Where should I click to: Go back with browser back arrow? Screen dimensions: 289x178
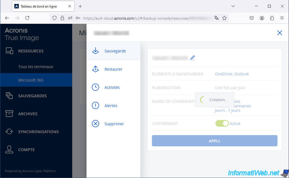coord(7,18)
